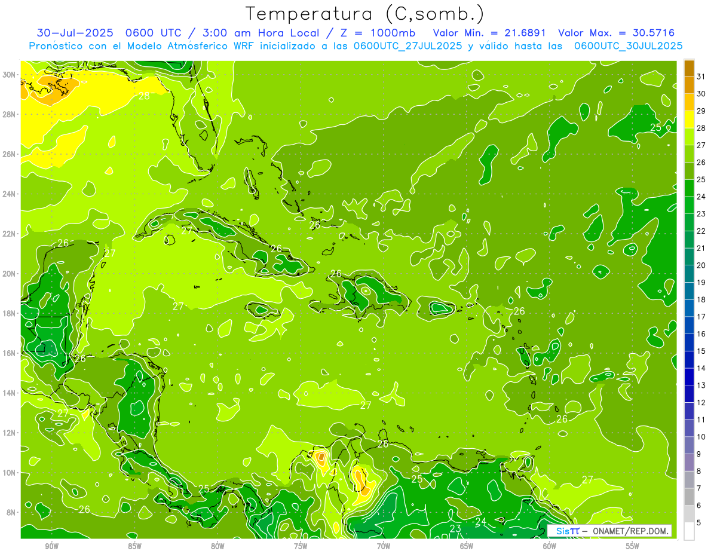Pick the purple colorbar segment between 9 and 10
The width and height of the screenshot is (717, 554).
tap(689, 445)
